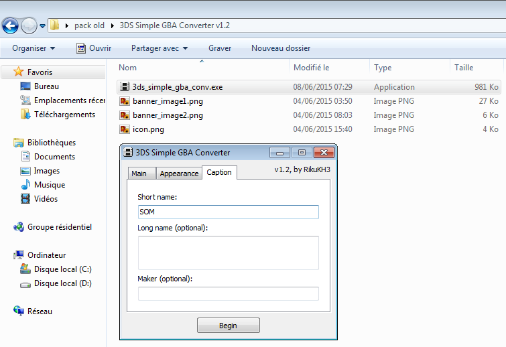The width and height of the screenshot is (506, 347).
Task: Expand the arrow before 'pack old'
Action: tap(67, 25)
